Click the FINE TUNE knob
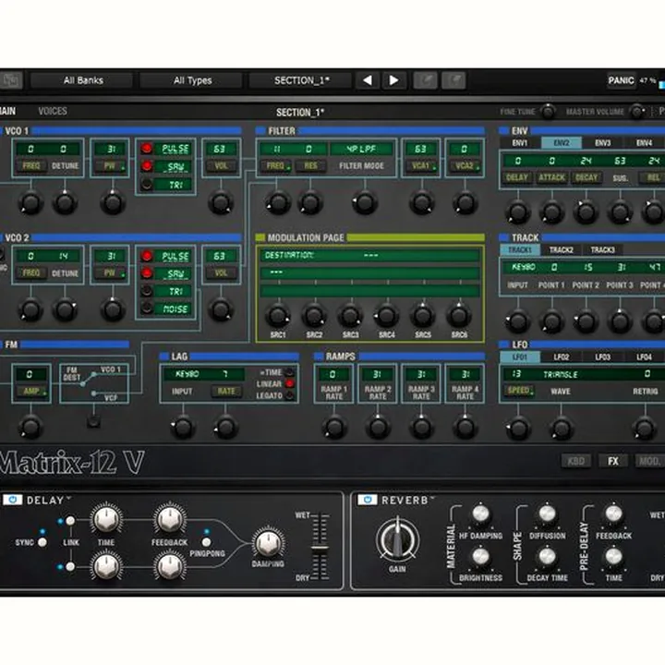665x665 pixels. pyautogui.click(x=548, y=112)
